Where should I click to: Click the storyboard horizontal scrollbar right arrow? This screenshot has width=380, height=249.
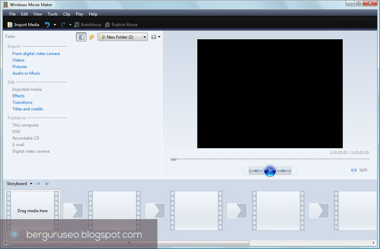click(373, 242)
